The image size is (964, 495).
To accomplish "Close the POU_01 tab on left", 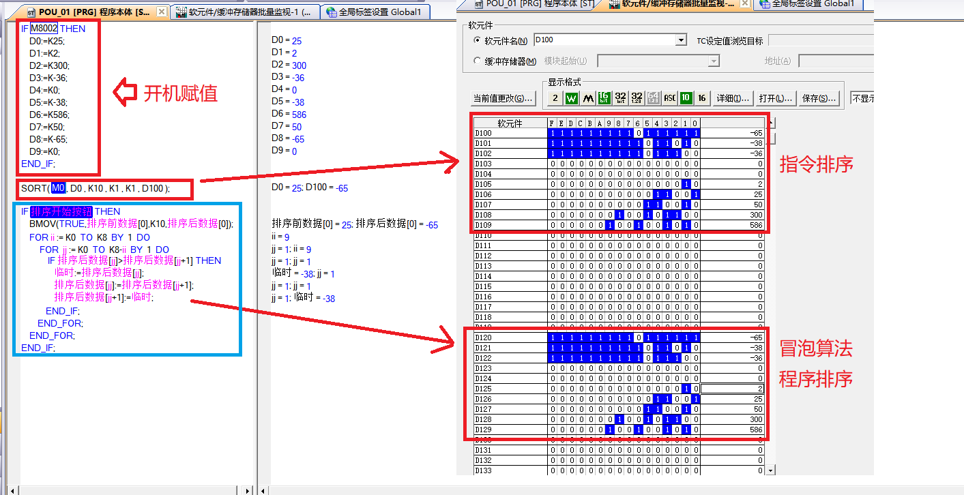I will coord(161,12).
